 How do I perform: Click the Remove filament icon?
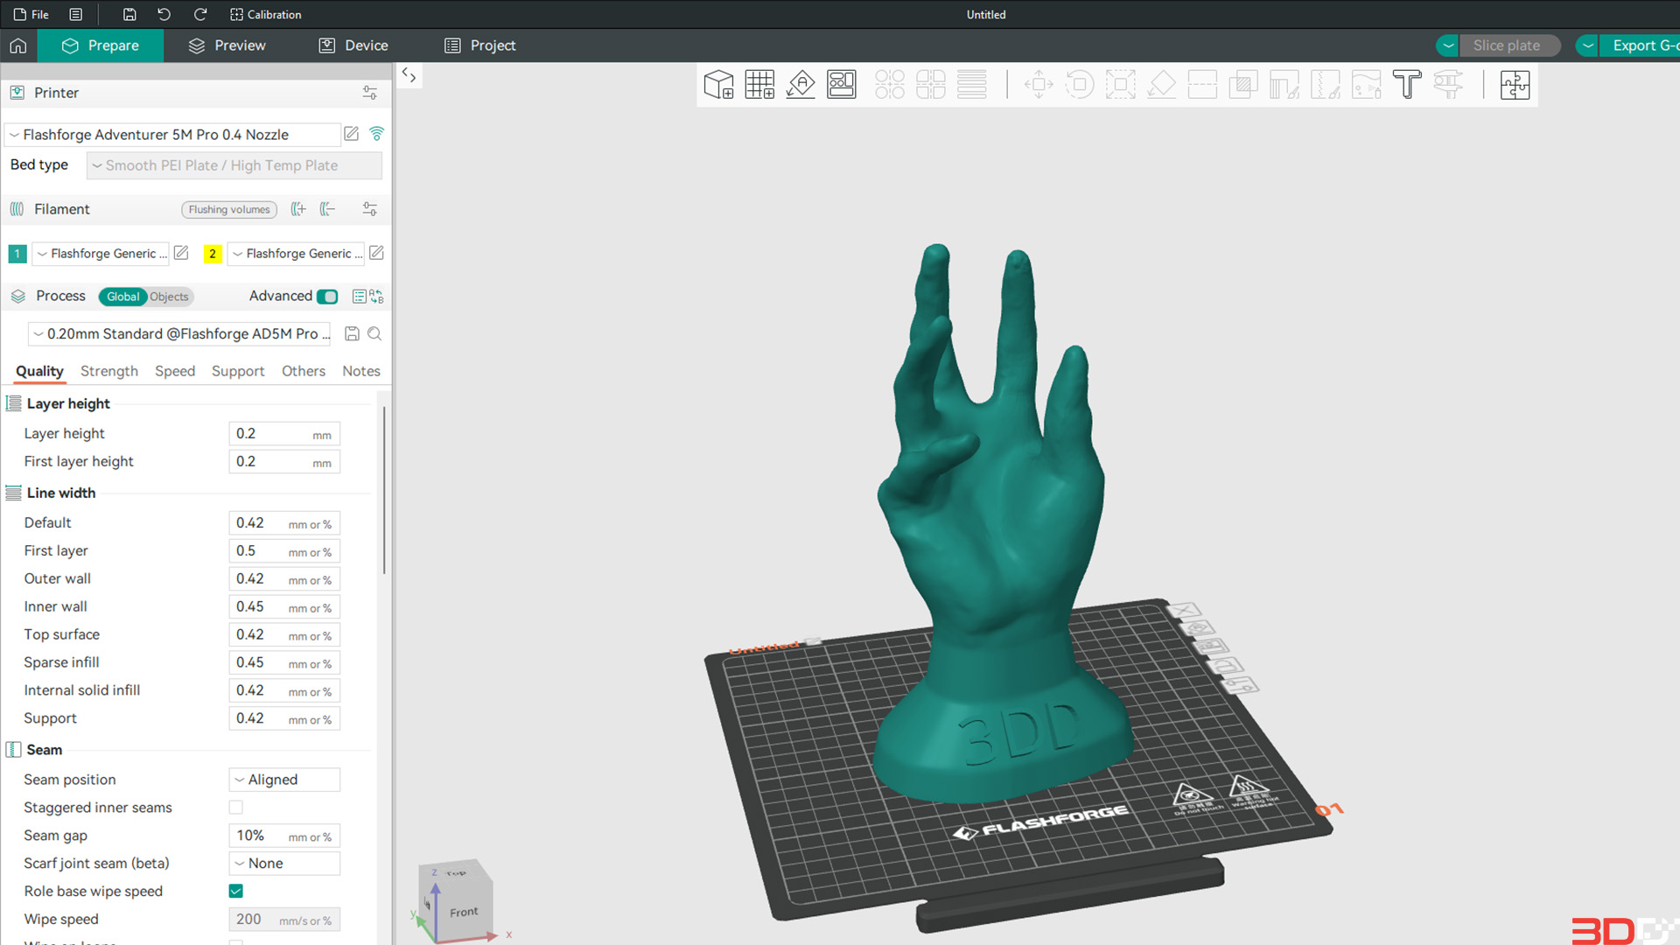point(328,209)
